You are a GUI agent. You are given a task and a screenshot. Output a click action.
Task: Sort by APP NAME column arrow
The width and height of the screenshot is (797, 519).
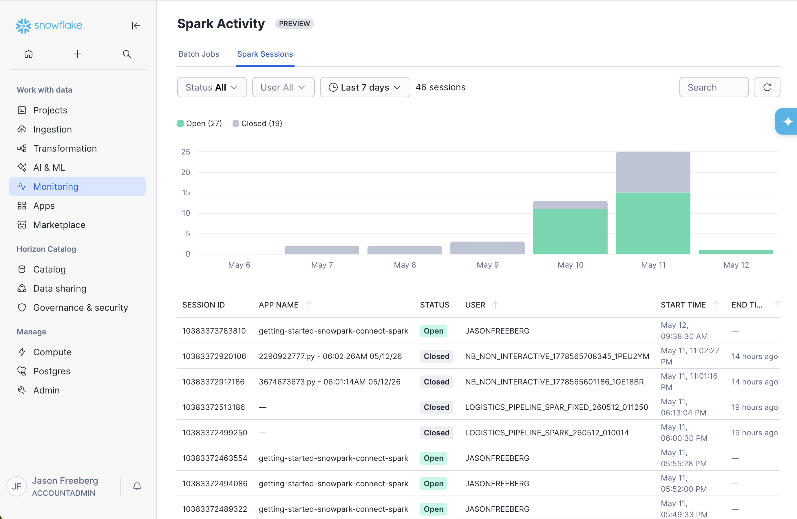tap(309, 305)
